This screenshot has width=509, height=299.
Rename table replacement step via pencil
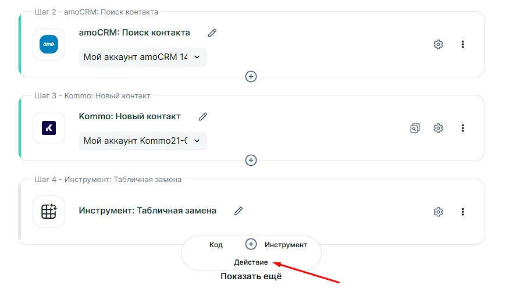pyautogui.click(x=239, y=211)
